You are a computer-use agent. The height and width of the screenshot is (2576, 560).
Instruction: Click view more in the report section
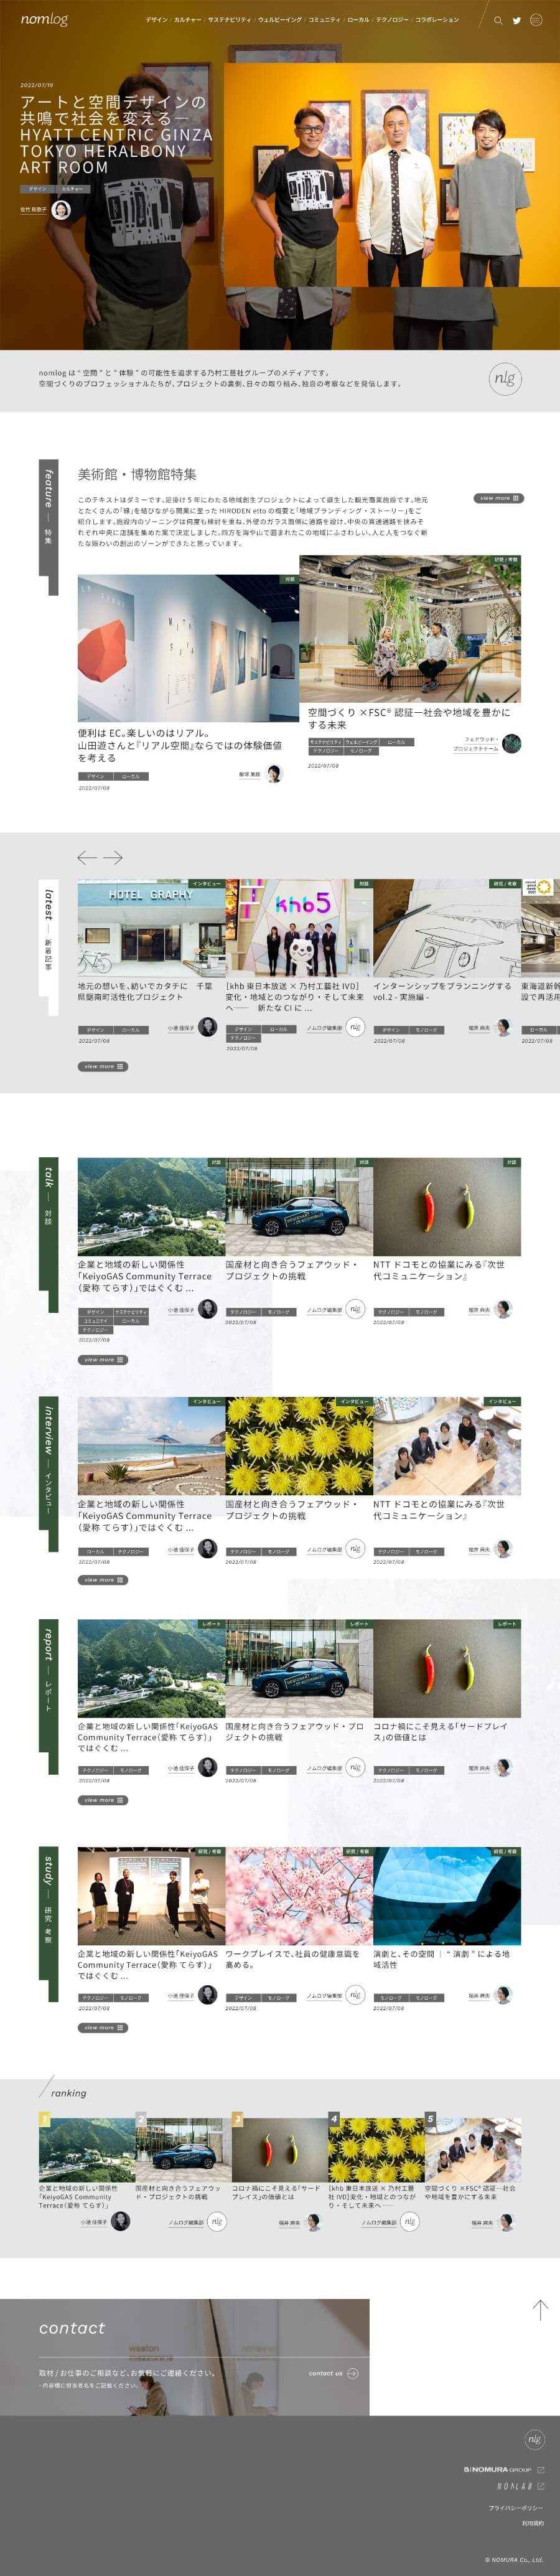point(103,1800)
